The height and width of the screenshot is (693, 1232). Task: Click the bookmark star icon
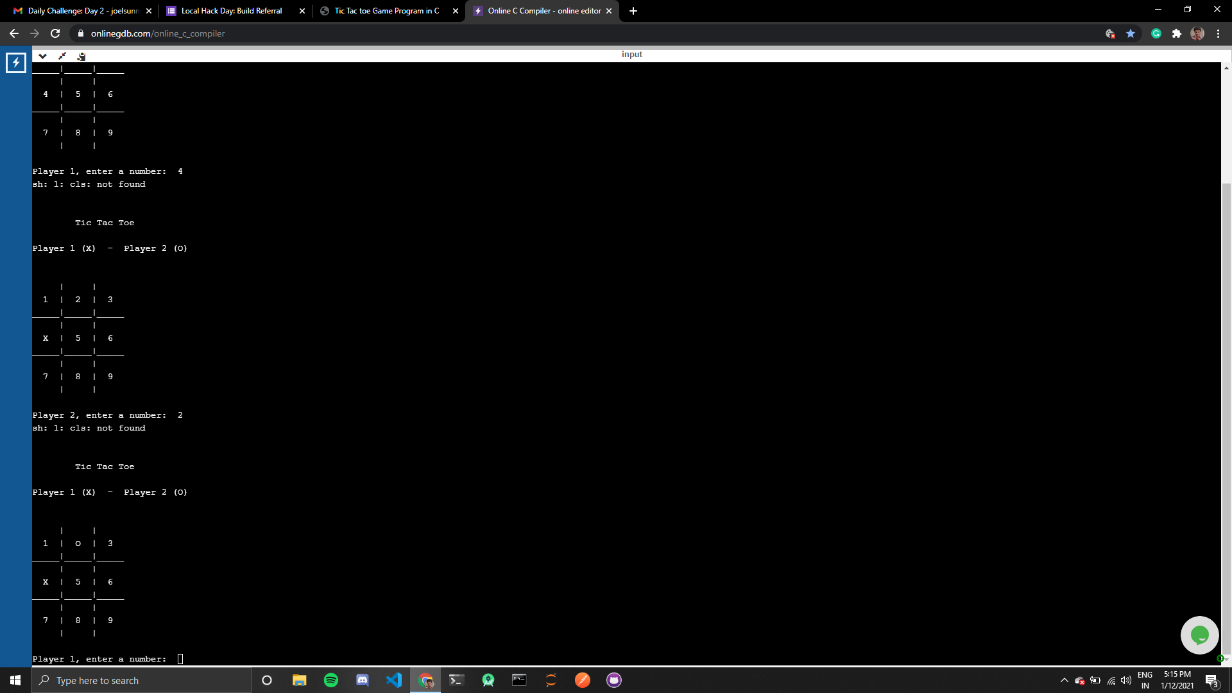[x=1131, y=33]
